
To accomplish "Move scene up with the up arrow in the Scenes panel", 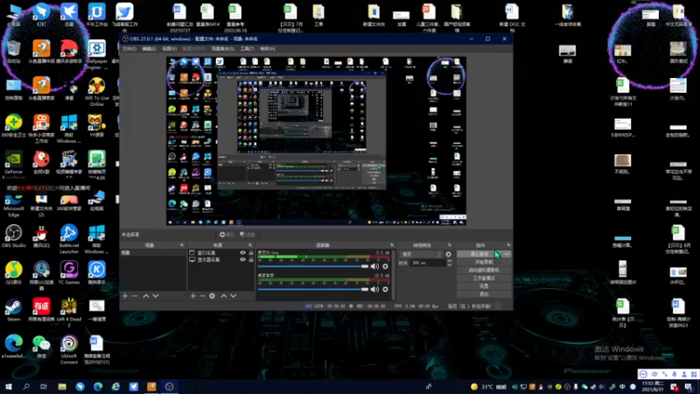I will pyautogui.click(x=146, y=296).
